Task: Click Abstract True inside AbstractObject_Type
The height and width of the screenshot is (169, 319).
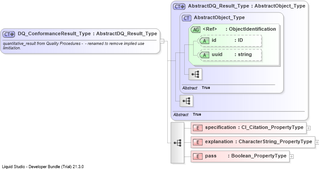Action: coord(196,88)
